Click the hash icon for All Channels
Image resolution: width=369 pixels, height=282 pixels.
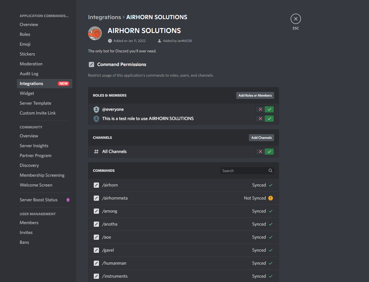(x=96, y=152)
